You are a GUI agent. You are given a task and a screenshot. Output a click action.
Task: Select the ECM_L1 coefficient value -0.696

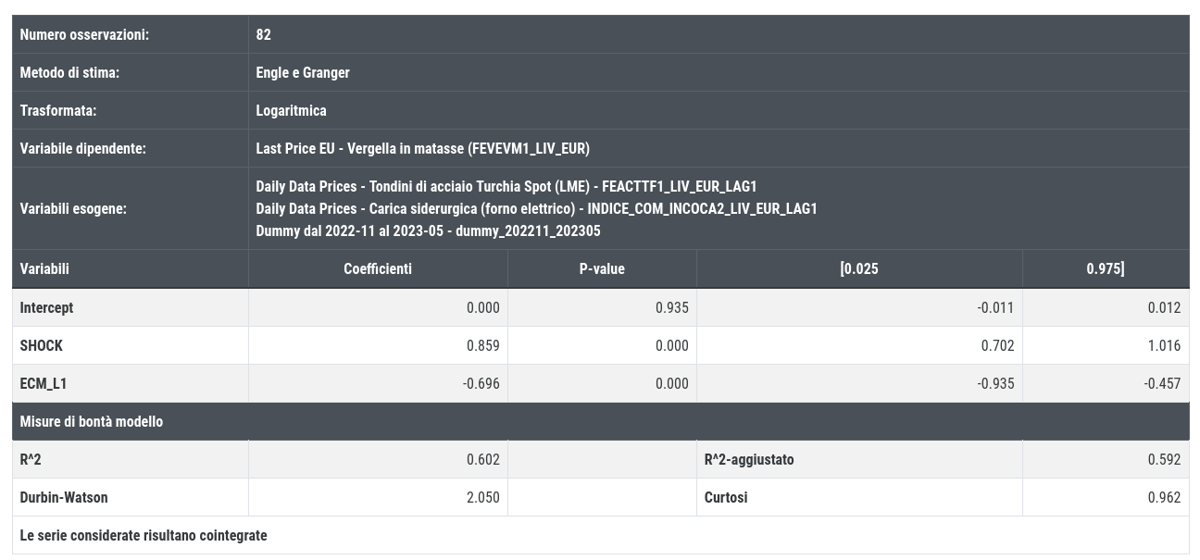pyautogui.click(x=481, y=383)
